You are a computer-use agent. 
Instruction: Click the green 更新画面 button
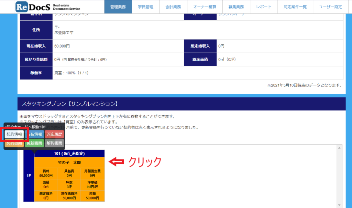click(x=34, y=143)
